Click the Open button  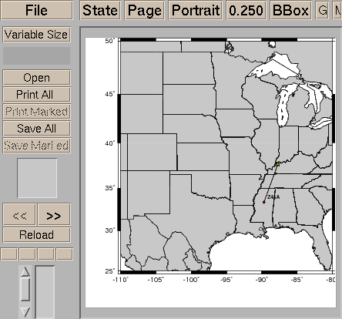tap(36, 78)
